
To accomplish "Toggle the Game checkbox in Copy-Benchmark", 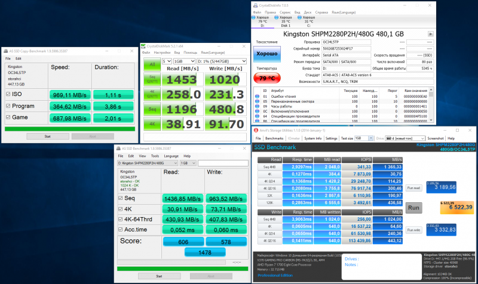I will point(8,117).
